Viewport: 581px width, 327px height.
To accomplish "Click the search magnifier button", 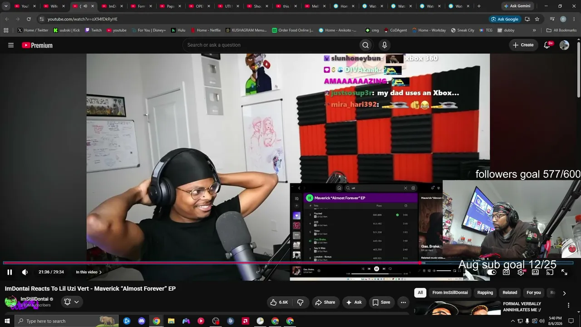I will tap(365, 45).
